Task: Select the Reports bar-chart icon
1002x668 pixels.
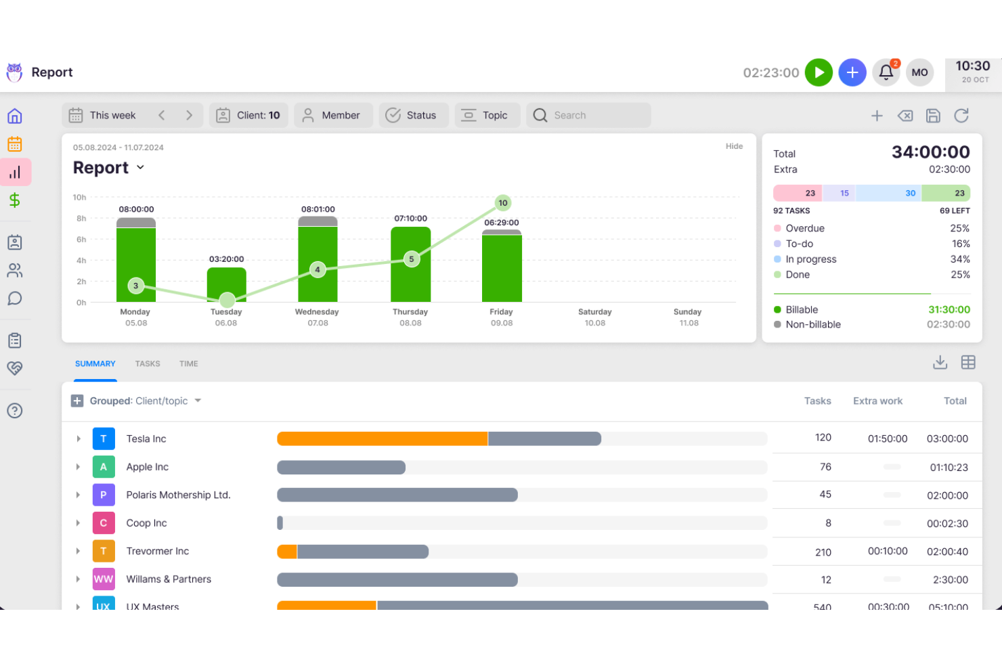Action: tap(15, 172)
